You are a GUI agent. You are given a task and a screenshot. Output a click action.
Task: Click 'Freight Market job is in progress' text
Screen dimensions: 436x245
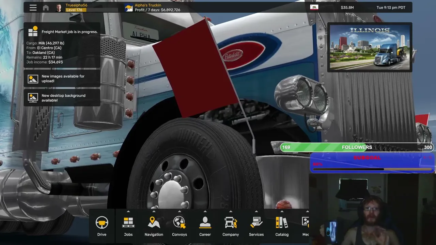pyautogui.click(x=69, y=32)
